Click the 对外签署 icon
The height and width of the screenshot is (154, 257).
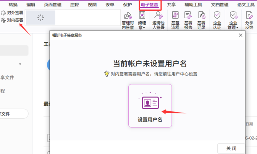pos(3,13)
